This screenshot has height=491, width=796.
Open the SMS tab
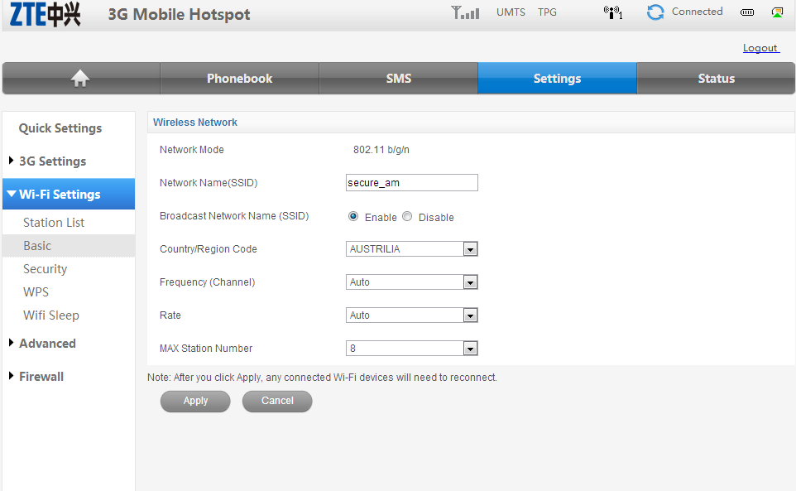click(398, 79)
